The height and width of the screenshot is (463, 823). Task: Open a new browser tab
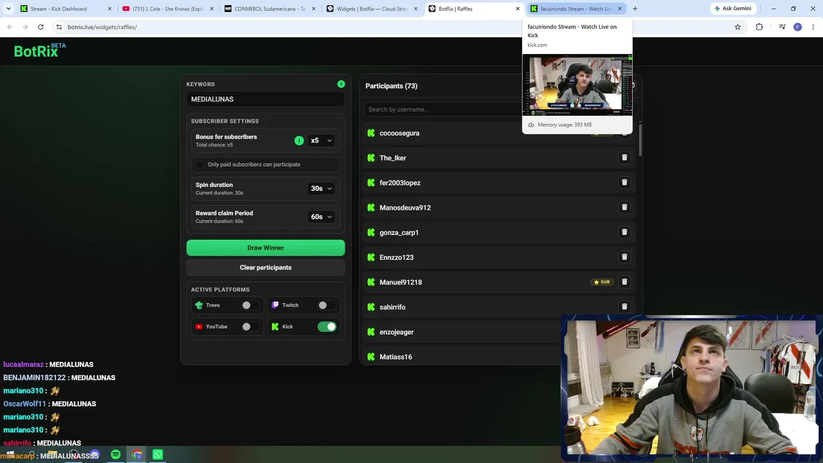coord(635,9)
